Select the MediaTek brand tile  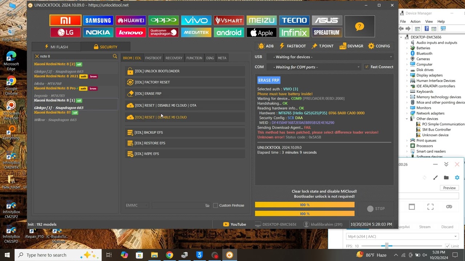196,33
